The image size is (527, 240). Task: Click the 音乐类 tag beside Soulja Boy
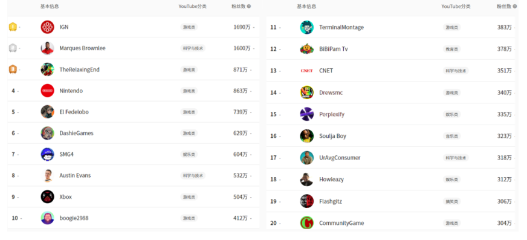(x=451, y=136)
